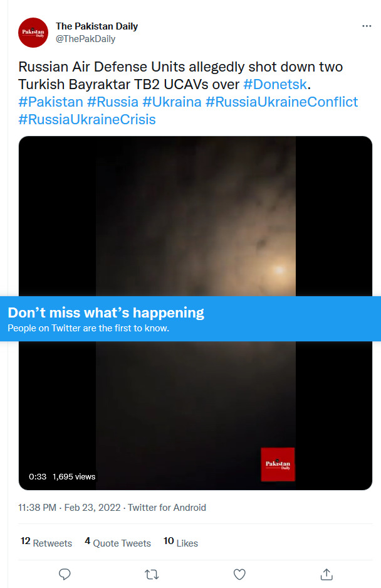The image size is (381, 588).
Task: Open the @ThePakDaily handle
Action: pos(85,39)
